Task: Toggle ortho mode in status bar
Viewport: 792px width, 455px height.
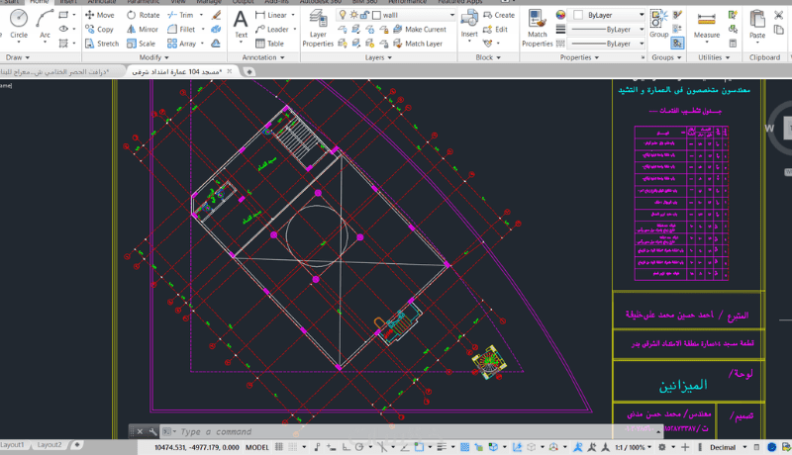Action: pyautogui.click(x=346, y=447)
